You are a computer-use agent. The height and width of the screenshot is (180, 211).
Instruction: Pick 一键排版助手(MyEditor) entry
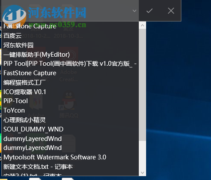point(70,55)
